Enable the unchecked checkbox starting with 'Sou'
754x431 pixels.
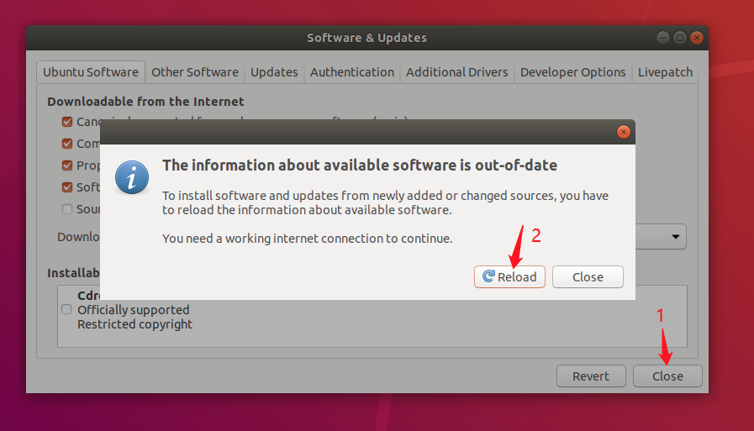tap(67, 209)
